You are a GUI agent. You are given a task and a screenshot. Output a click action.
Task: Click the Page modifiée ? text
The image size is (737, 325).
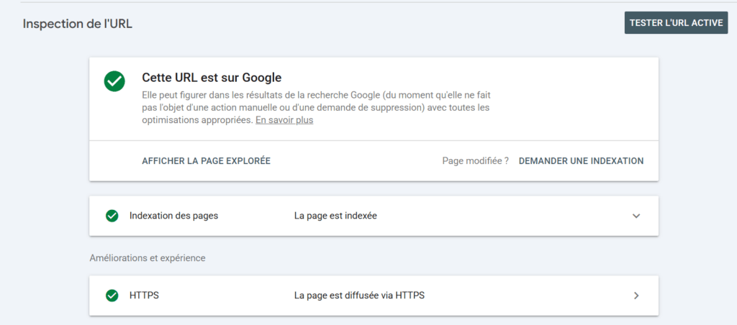[476, 161]
